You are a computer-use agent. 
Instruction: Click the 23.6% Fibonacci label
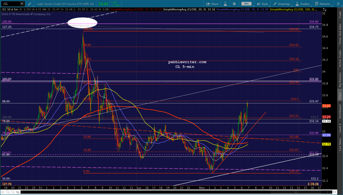(87, 137)
